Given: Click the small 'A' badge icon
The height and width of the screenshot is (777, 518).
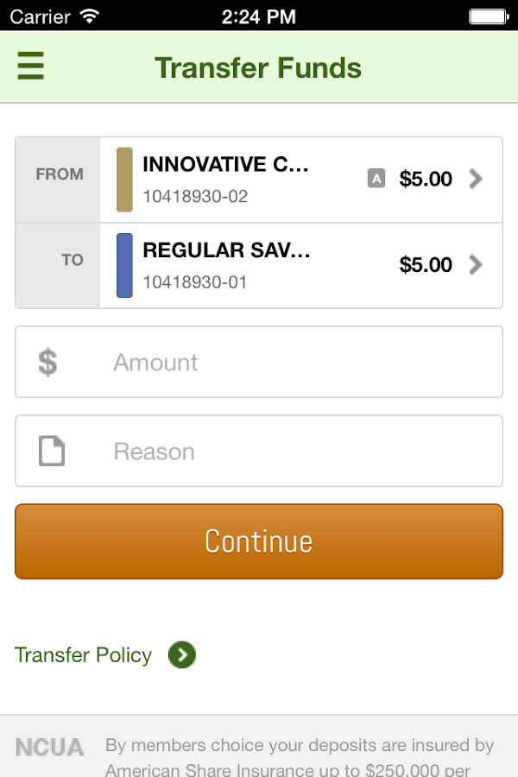Looking at the screenshot, I should pos(376,179).
